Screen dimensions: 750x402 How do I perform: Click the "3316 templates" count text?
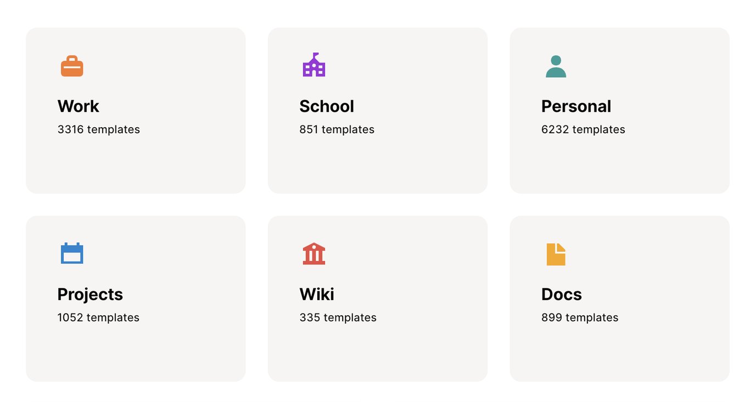[x=99, y=129]
